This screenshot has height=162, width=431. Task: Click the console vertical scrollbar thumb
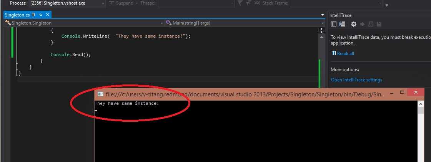[x=421, y=111]
